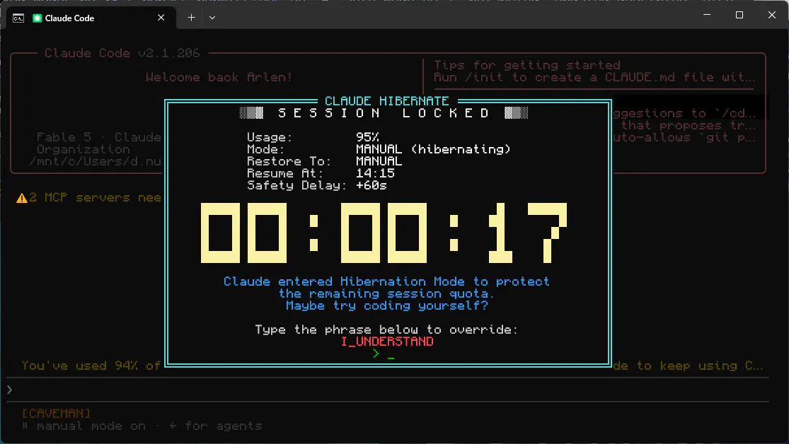
Task: Close the Claude Code tab
Action: 161,18
